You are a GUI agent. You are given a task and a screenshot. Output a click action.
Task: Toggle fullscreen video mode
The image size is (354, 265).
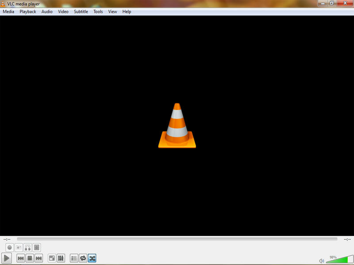coord(52,258)
